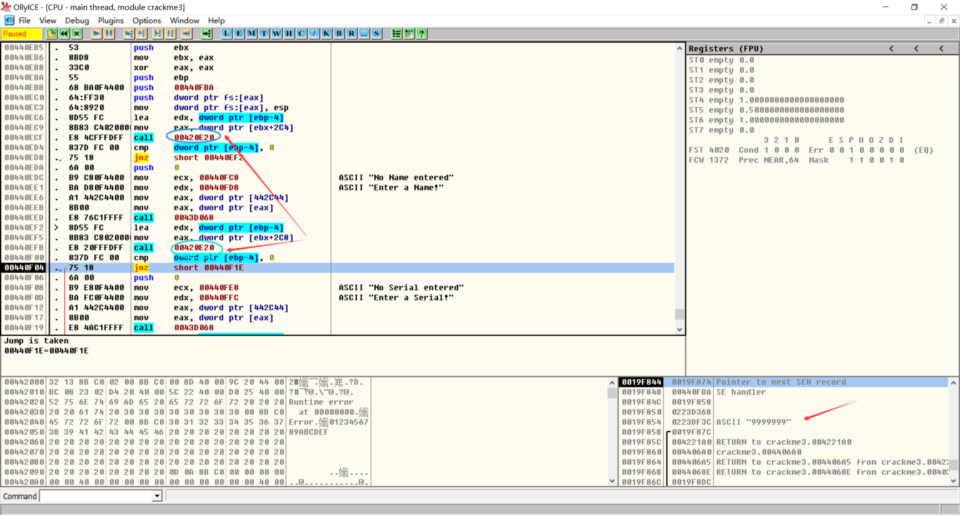
Task: Open the Plugins menu
Action: (110, 20)
